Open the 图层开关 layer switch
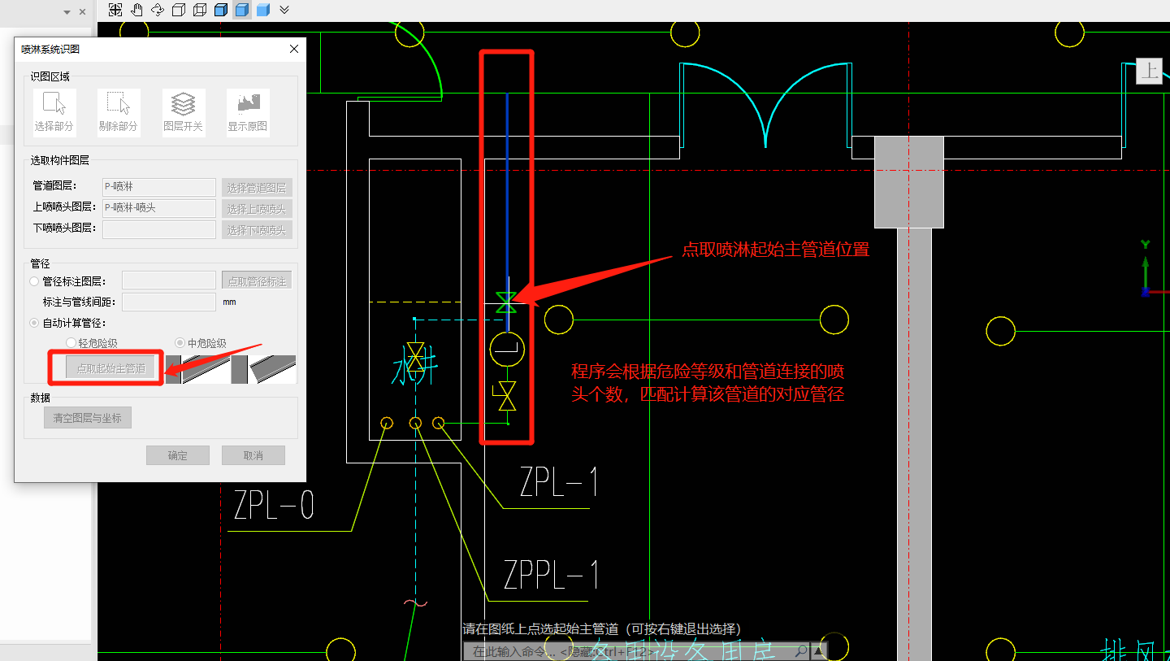Image resolution: width=1170 pixels, height=661 pixels. click(x=184, y=112)
